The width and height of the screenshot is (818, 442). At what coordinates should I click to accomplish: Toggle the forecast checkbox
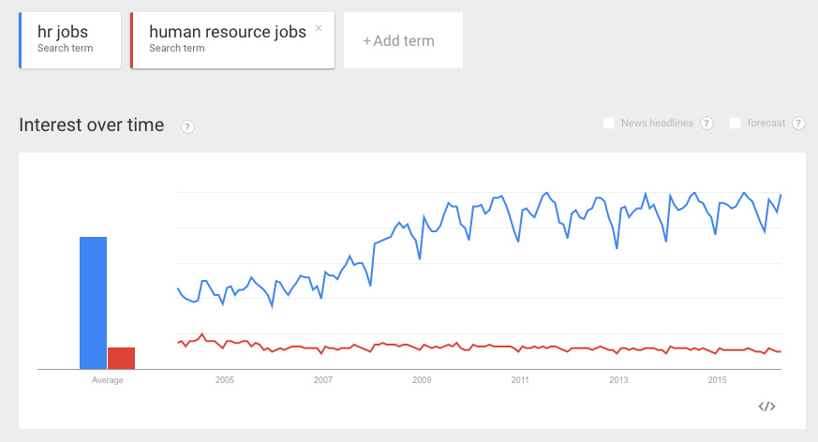point(735,123)
